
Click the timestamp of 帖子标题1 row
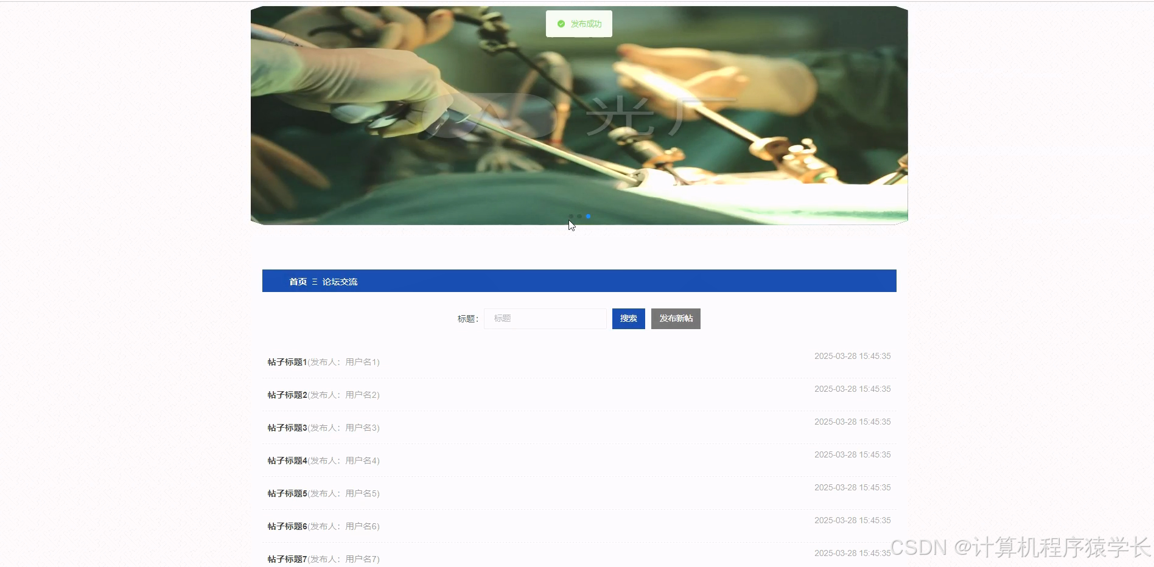(x=852, y=356)
